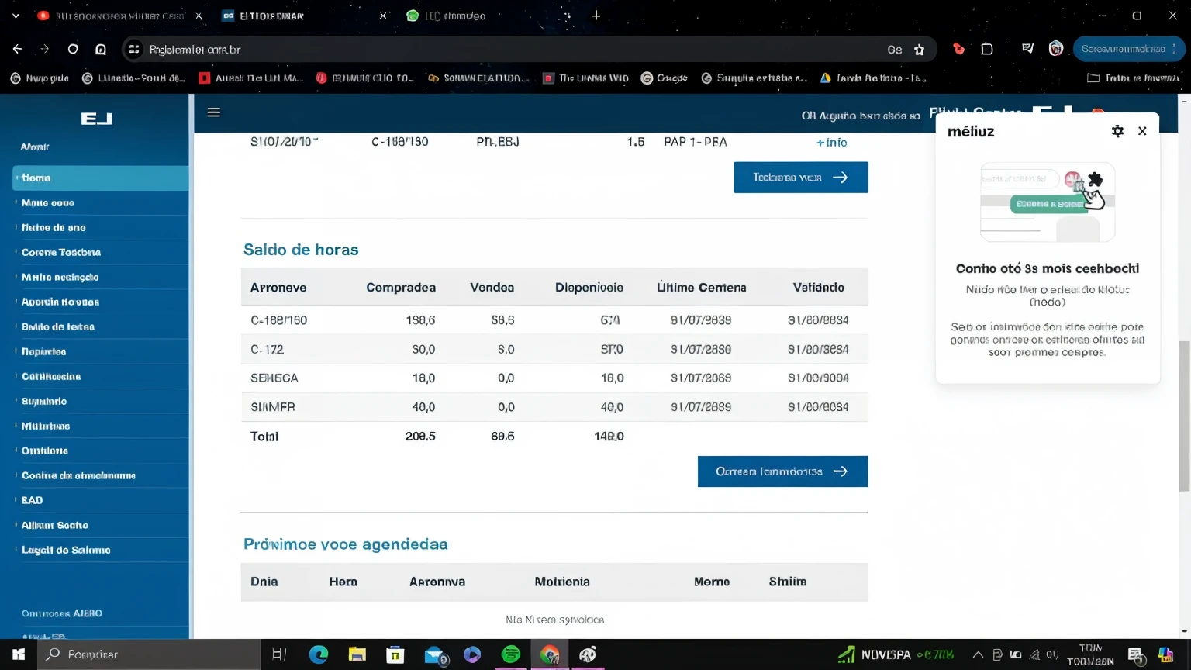Open notifications icon in system tray
This screenshot has width=1191, height=670.
pyautogui.click(x=1136, y=656)
